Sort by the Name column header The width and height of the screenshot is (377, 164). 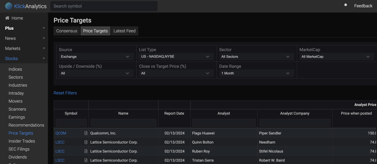pos(123,113)
